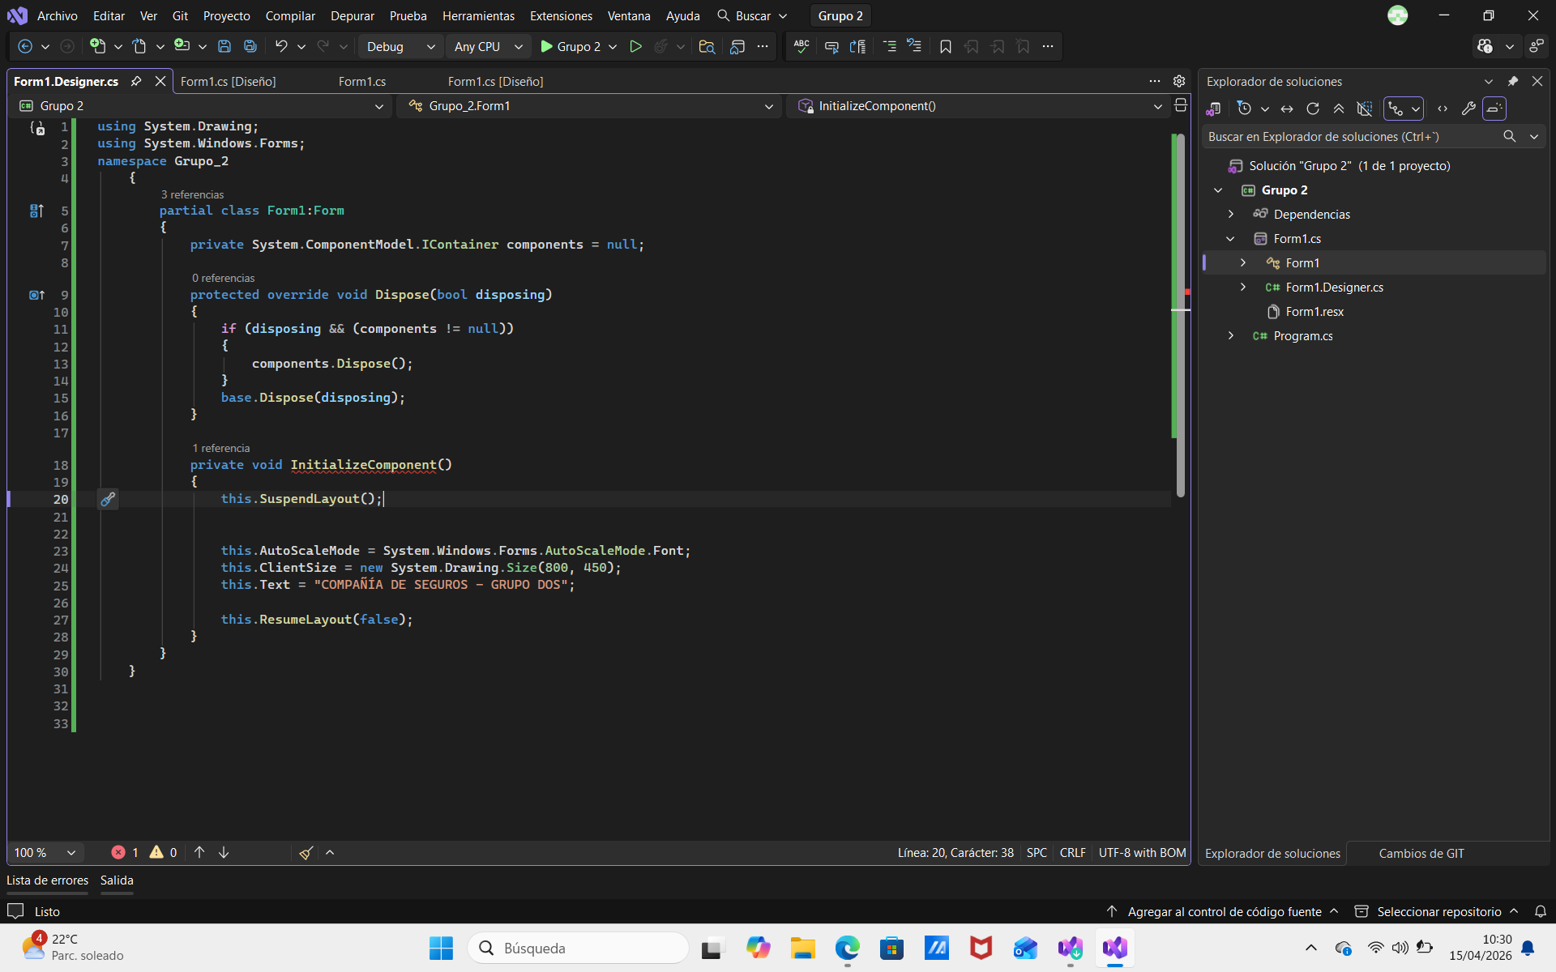
Task: Click Seleccionar repositorio in status bar
Action: [1438, 912]
